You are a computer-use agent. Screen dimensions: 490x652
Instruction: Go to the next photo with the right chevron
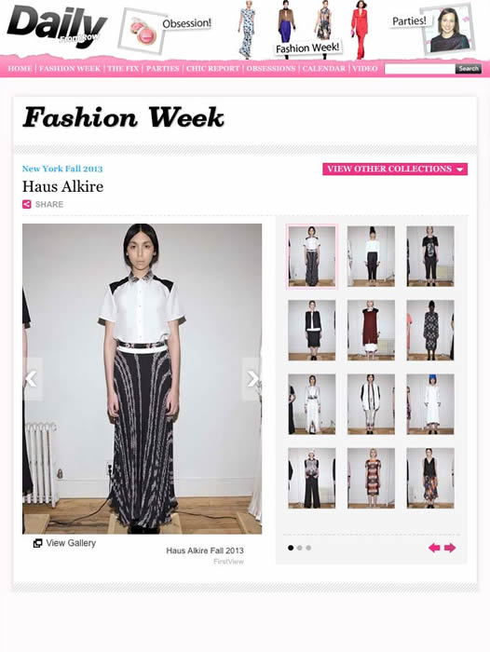coord(252,379)
